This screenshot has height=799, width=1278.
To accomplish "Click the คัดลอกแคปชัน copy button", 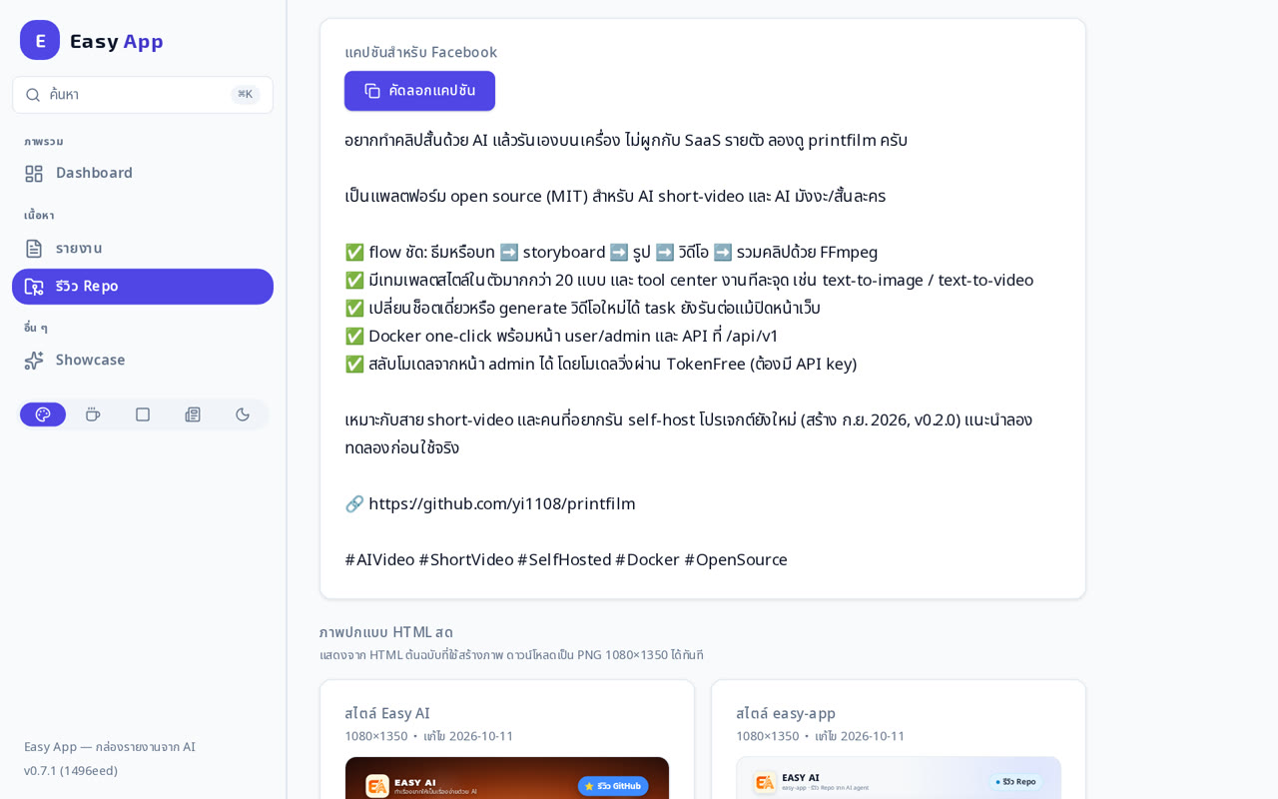I will coord(419,91).
